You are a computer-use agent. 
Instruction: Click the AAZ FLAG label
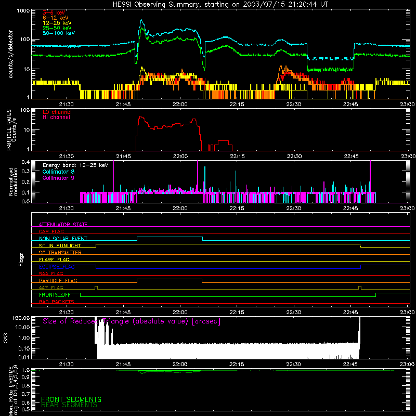tap(51, 288)
